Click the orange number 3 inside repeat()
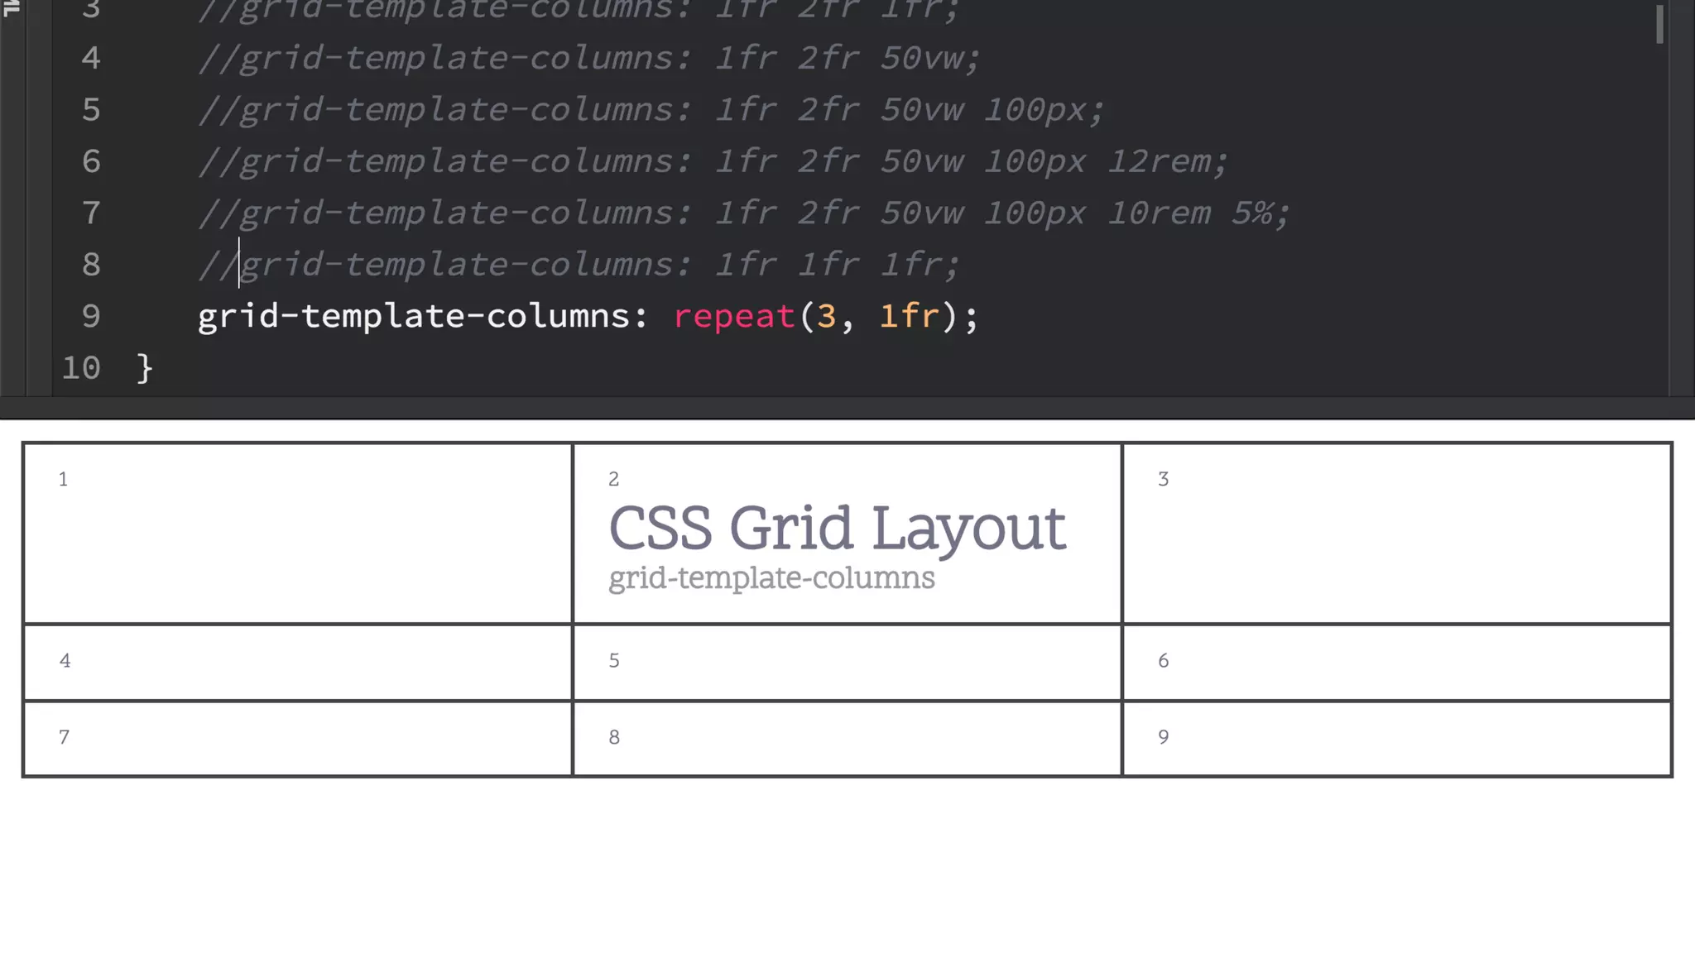The height and width of the screenshot is (953, 1695). pos(826,316)
